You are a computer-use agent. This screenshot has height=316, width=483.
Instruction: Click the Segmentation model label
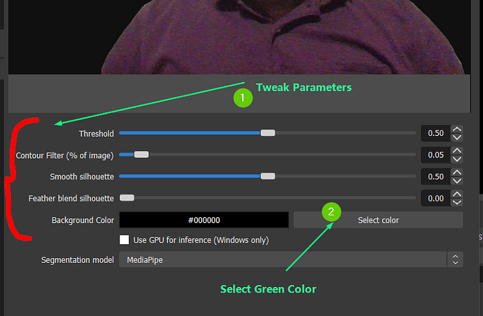point(77,260)
